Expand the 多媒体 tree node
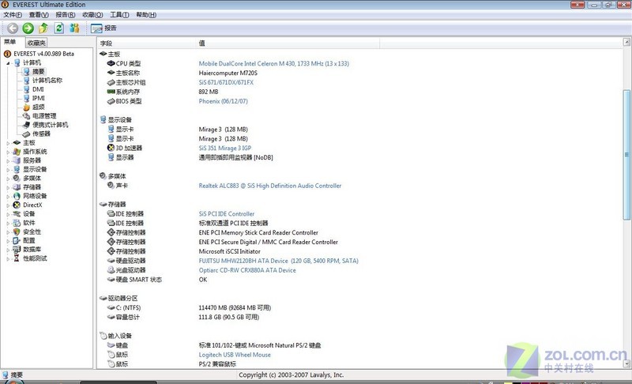 (x=8, y=179)
